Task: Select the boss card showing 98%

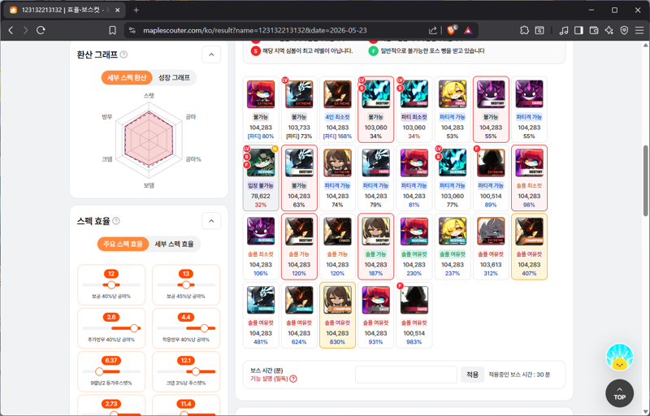Action: tap(530, 178)
